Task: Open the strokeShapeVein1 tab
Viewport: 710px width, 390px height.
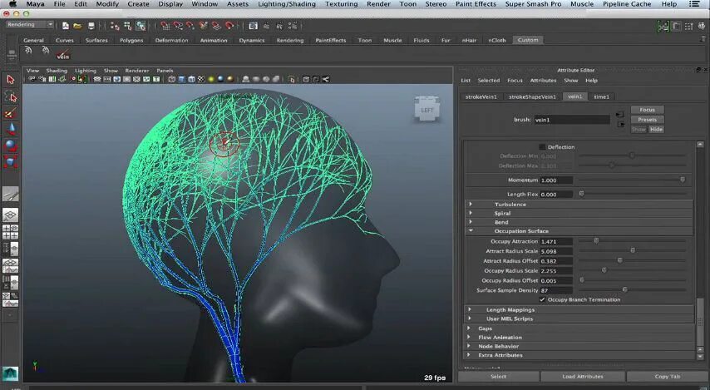Action: pyautogui.click(x=532, y=96)
